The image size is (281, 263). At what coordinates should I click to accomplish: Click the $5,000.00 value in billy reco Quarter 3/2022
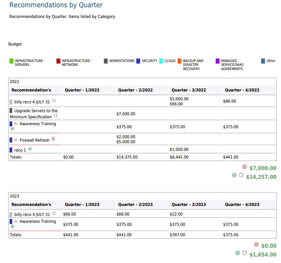point(179,99)
